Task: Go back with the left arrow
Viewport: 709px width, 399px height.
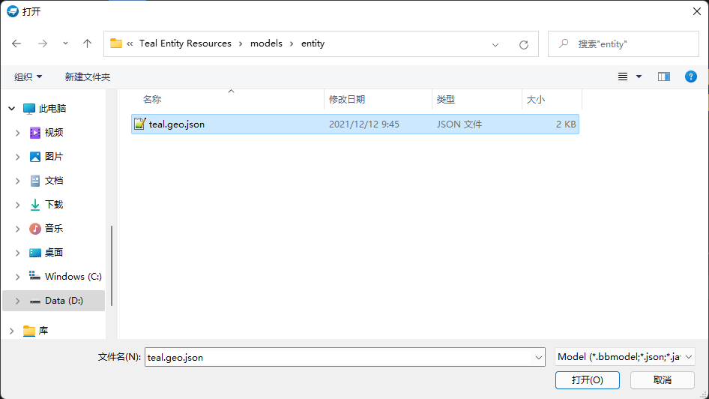Action: pos(16,43)
